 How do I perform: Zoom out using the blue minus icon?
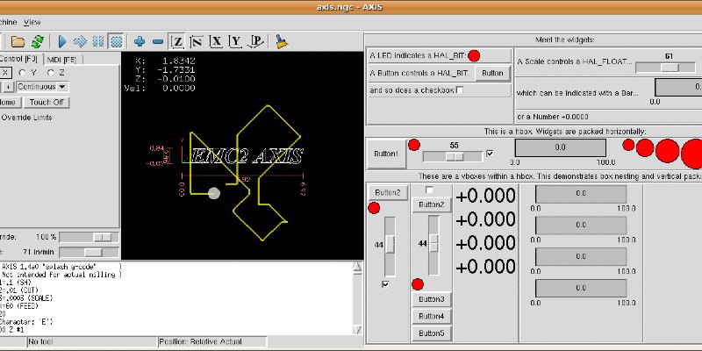158,41
